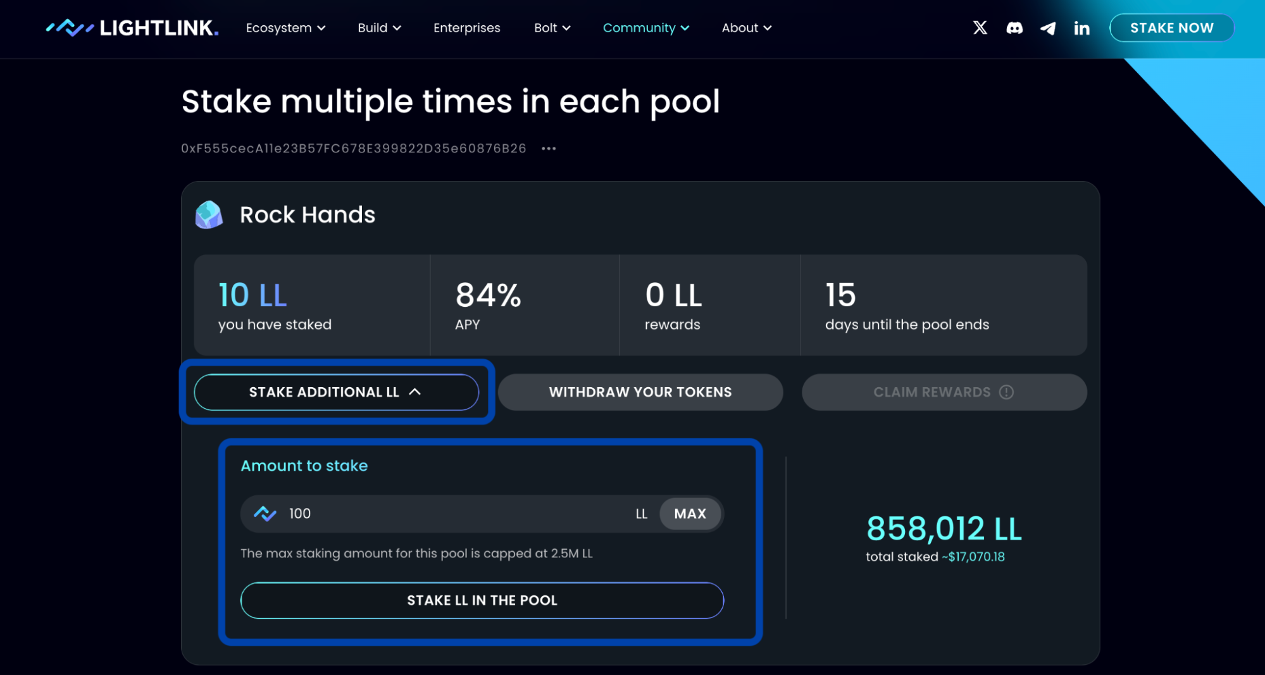The height and width of the screenshot is (675, 1265).
Task: Click the '858,012 LL' total staked figure
Action: click(x=944, y=529)
